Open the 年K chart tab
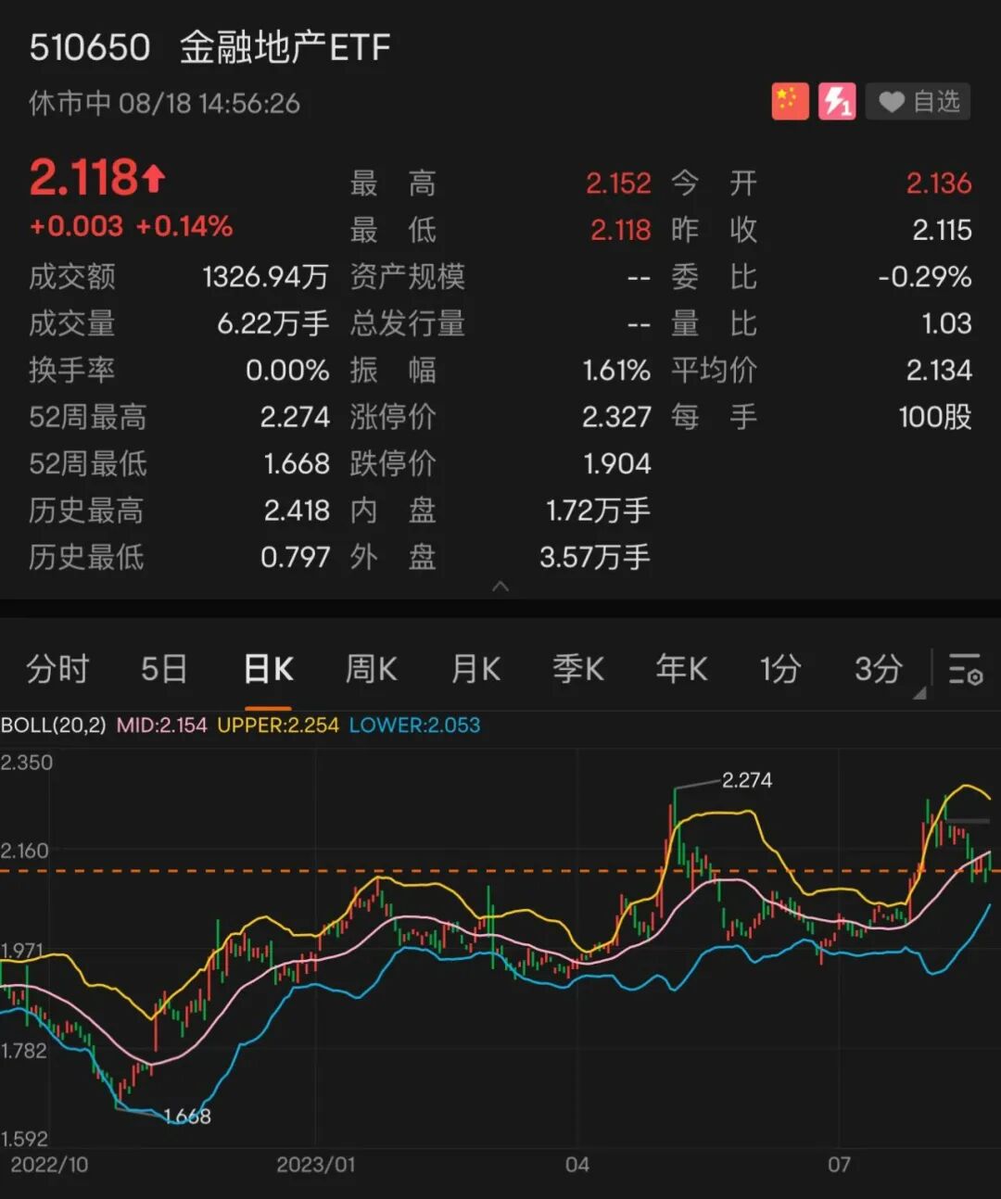The width and height of the screenshot is (1001, 1199). click(x=681, y=668)
